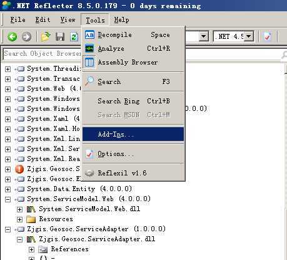Close the open Tools menu

coord(95,20)
